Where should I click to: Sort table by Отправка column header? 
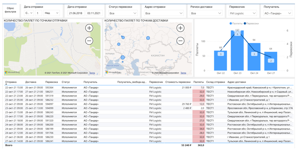tap(11, 82)
